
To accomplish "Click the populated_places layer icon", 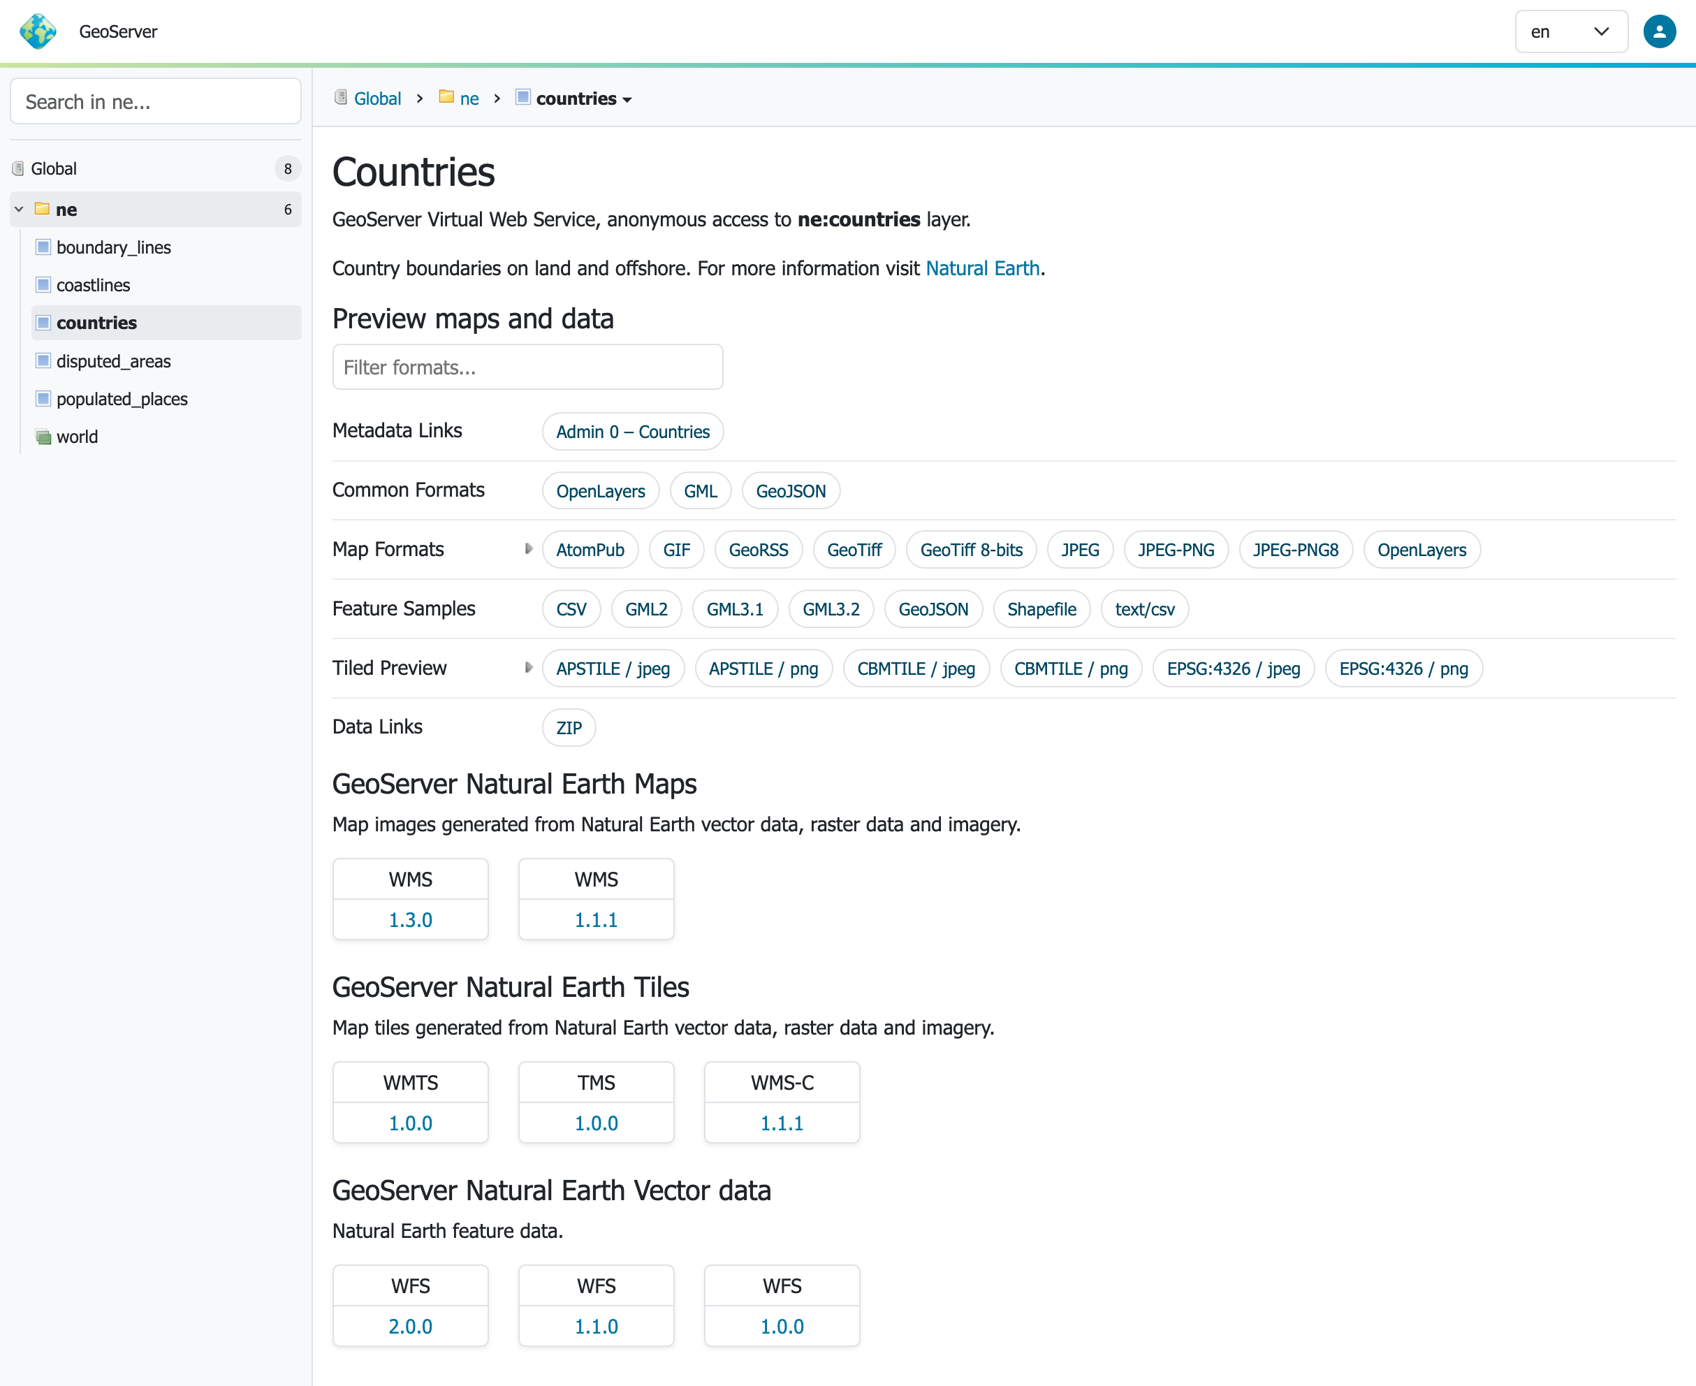I will (43, 398).
